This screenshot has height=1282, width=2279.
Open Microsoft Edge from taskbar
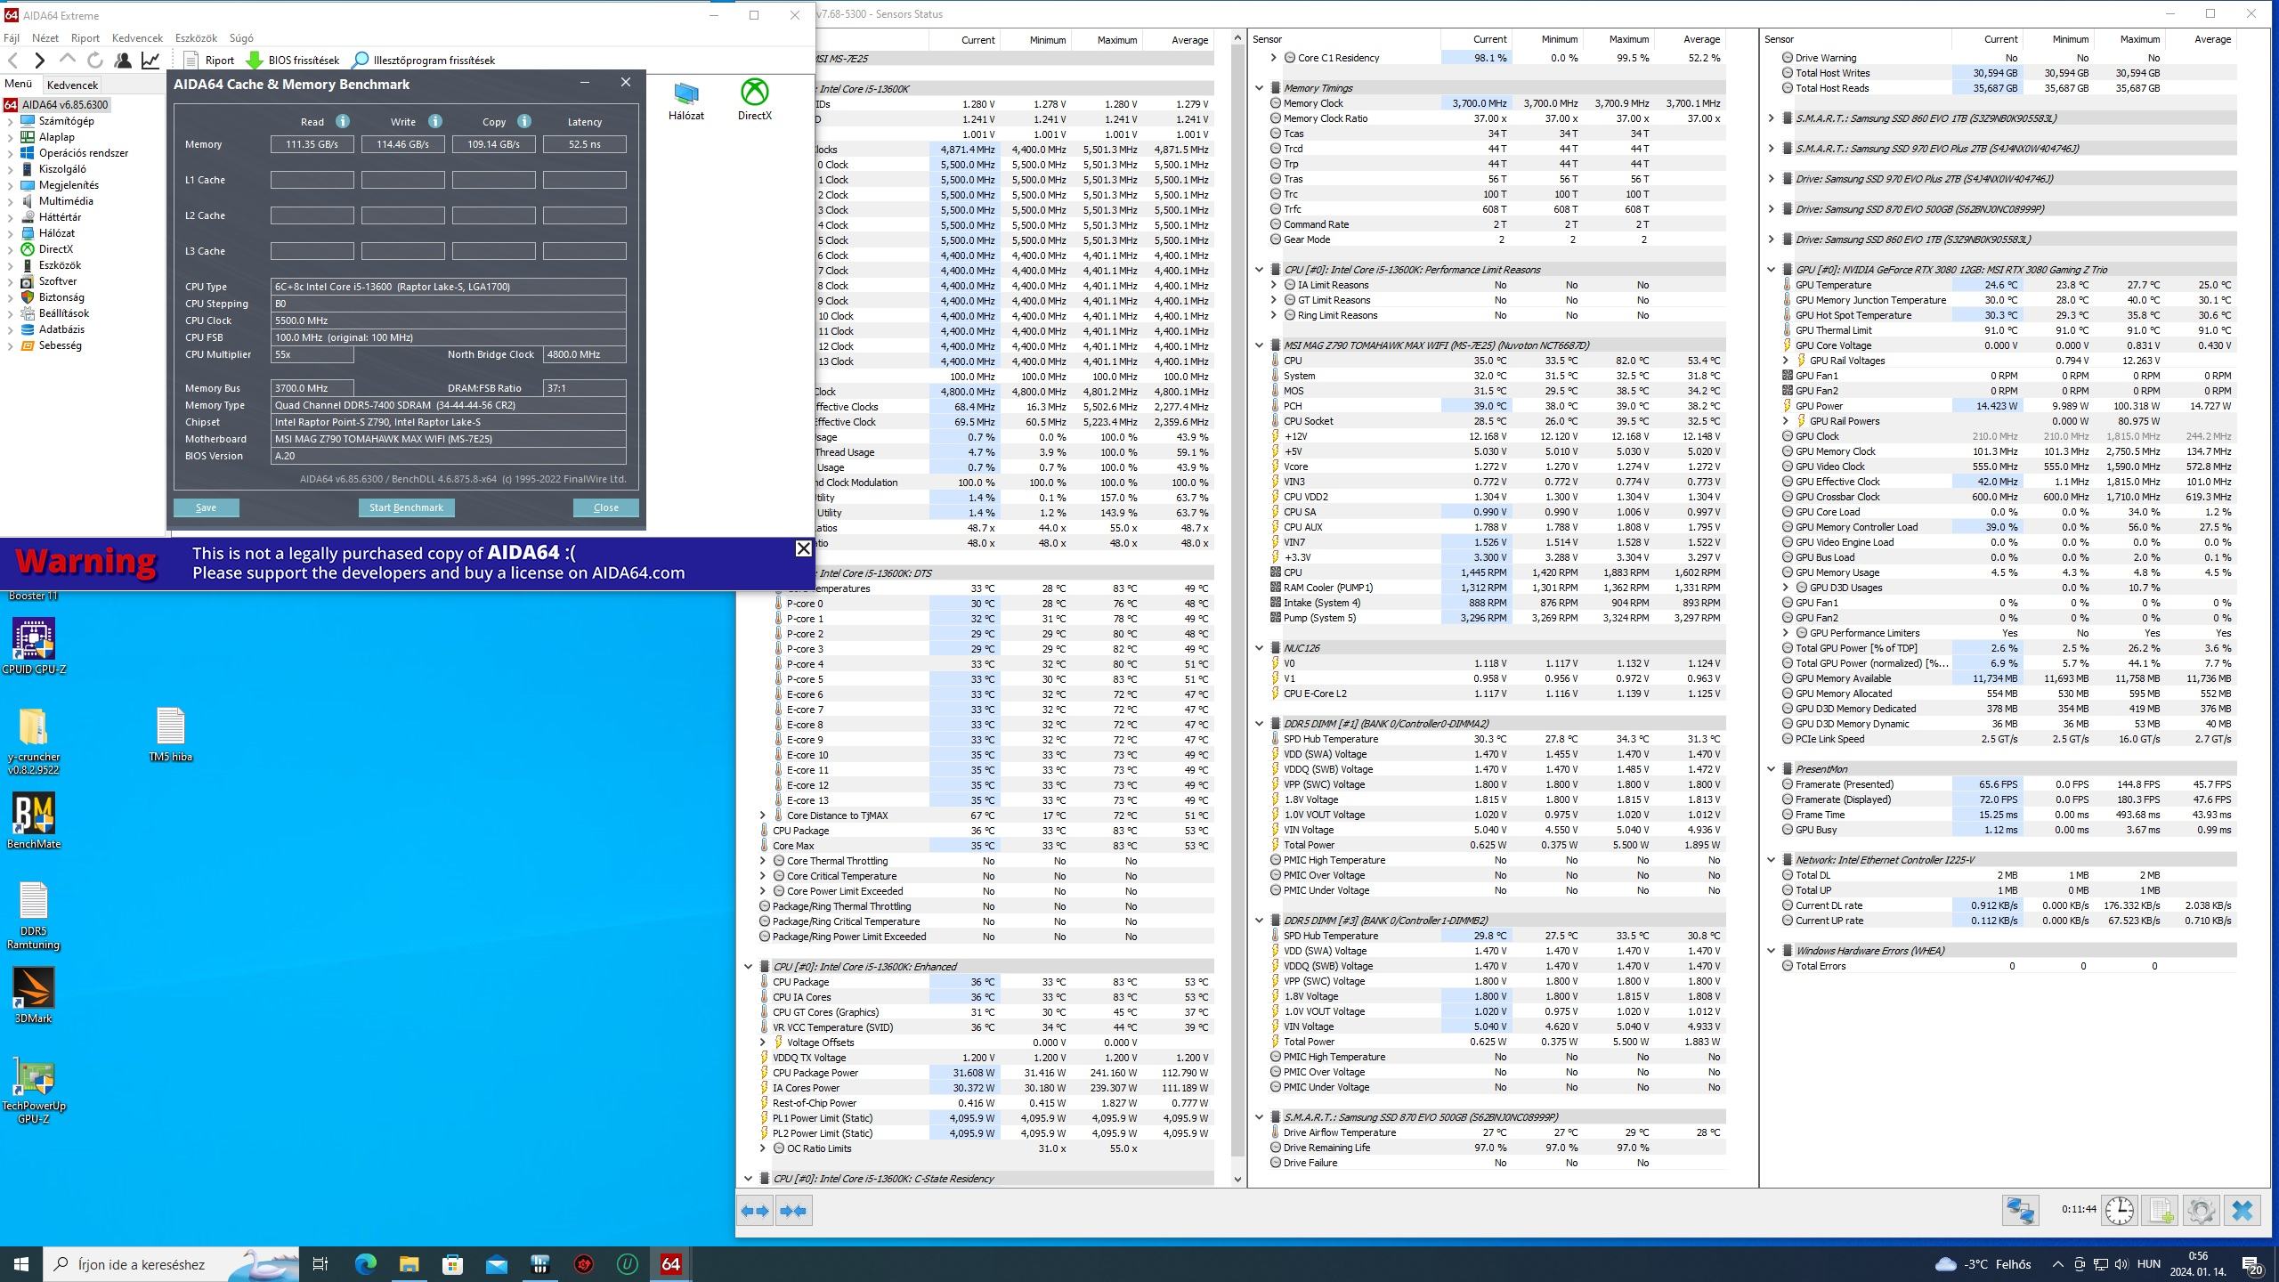pos(366,1264)
